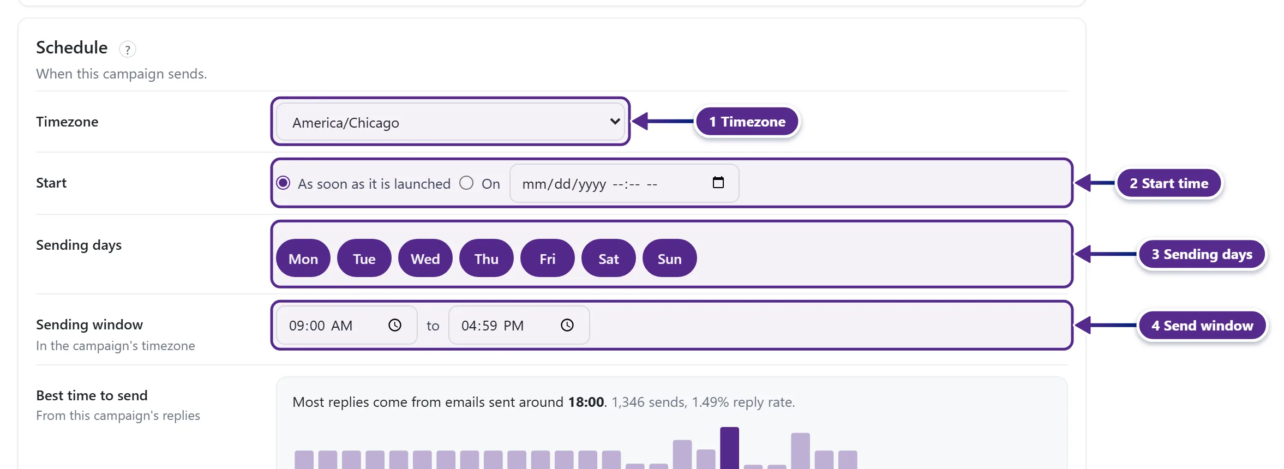The image size is (1284, 469).
Task: Select the highlighted 18:00 bar in chart
Action: 729,448
